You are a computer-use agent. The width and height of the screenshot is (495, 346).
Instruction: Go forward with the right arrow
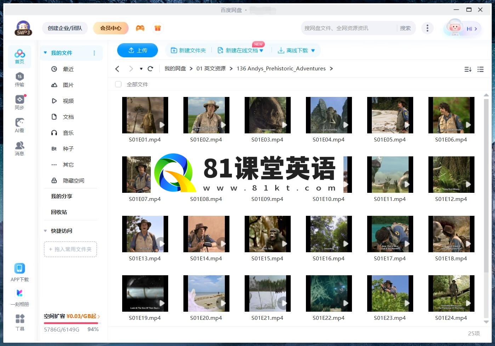pos(131,69)
